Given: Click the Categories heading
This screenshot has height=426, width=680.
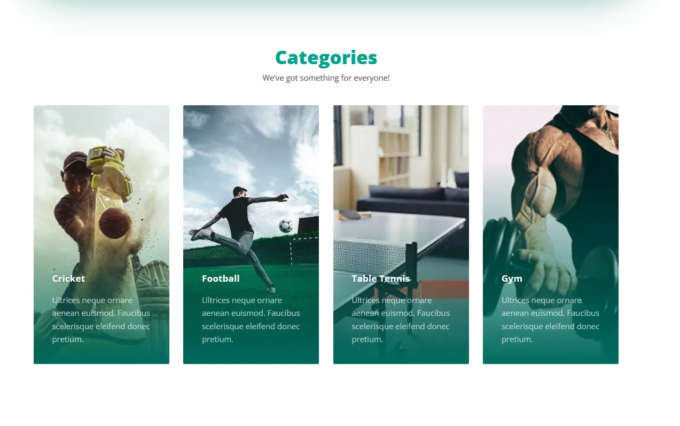Looking at the screenshot, I should pyautogui.click(x=326, y=57).
